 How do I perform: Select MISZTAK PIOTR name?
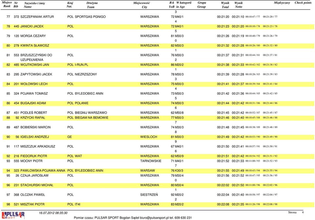point(32,204)
